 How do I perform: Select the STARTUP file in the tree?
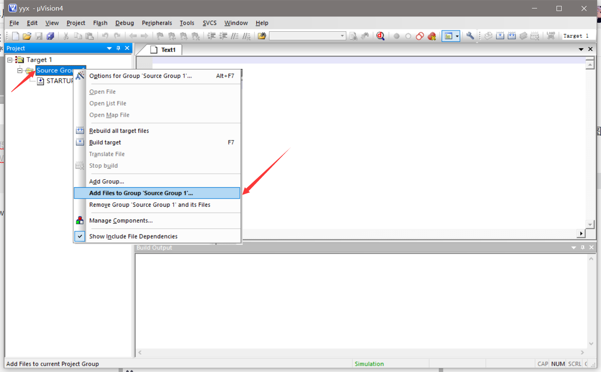click(59, 81)
